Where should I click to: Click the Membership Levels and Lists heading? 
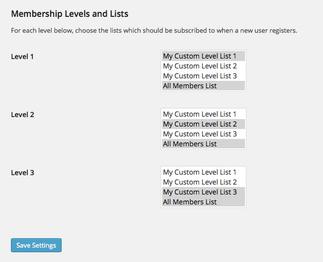70,14
